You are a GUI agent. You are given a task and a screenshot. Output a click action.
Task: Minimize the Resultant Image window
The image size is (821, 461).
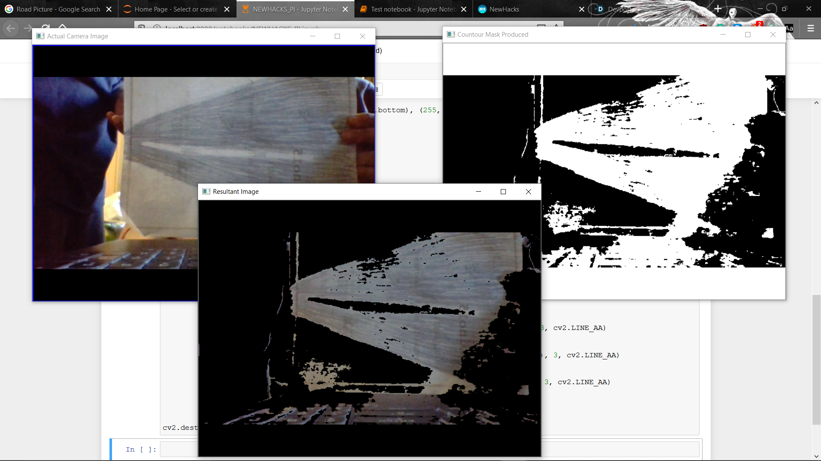[x=478, y=192]
